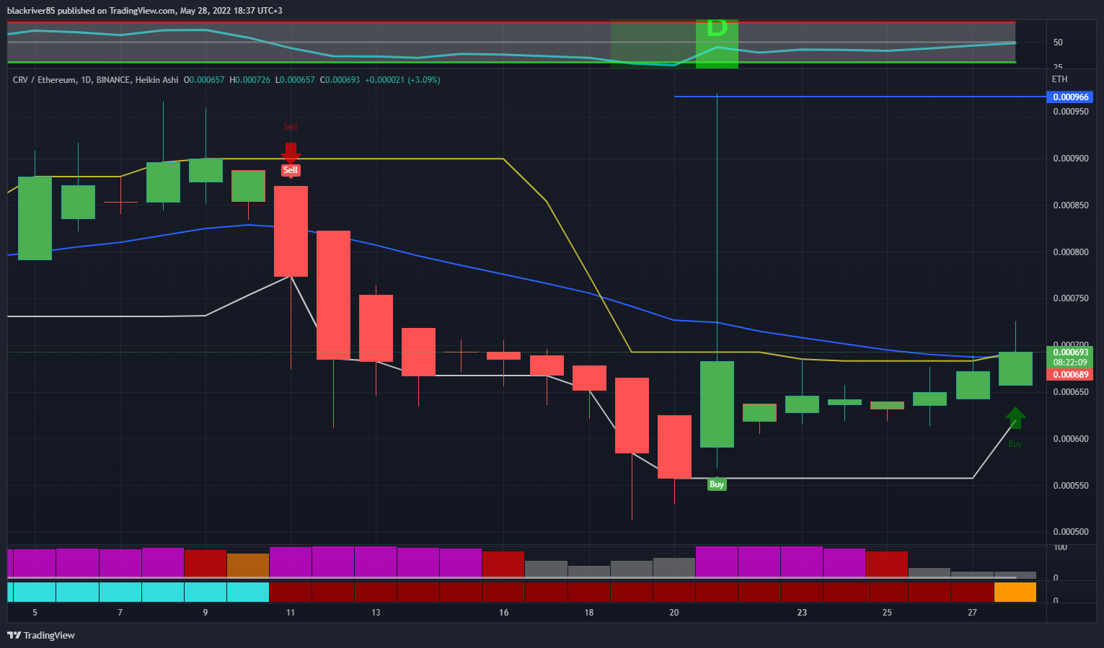This screenshot has height=648, width=1104.
Task: Click date label 27 on the time axis
Action: [972, 613]
